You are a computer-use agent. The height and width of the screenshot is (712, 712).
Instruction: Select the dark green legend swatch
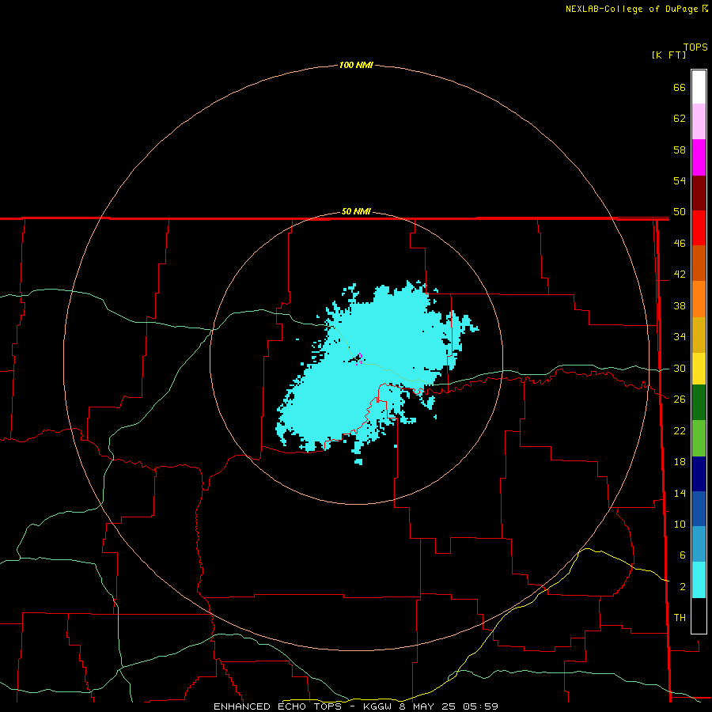(699, 403)
